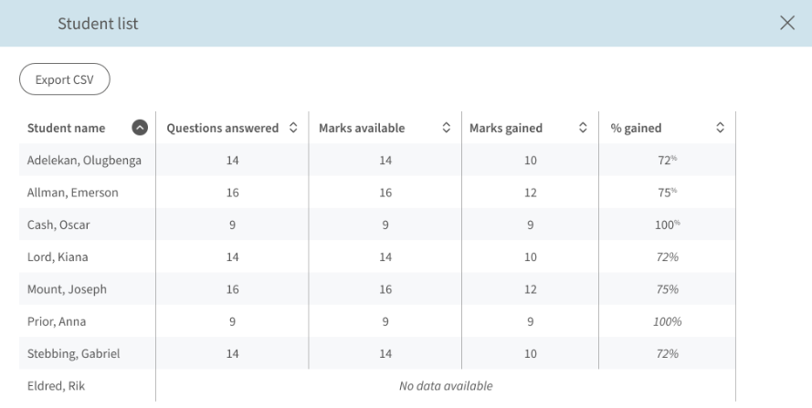Select student Stebbing, Gabriel

point(74,353)
